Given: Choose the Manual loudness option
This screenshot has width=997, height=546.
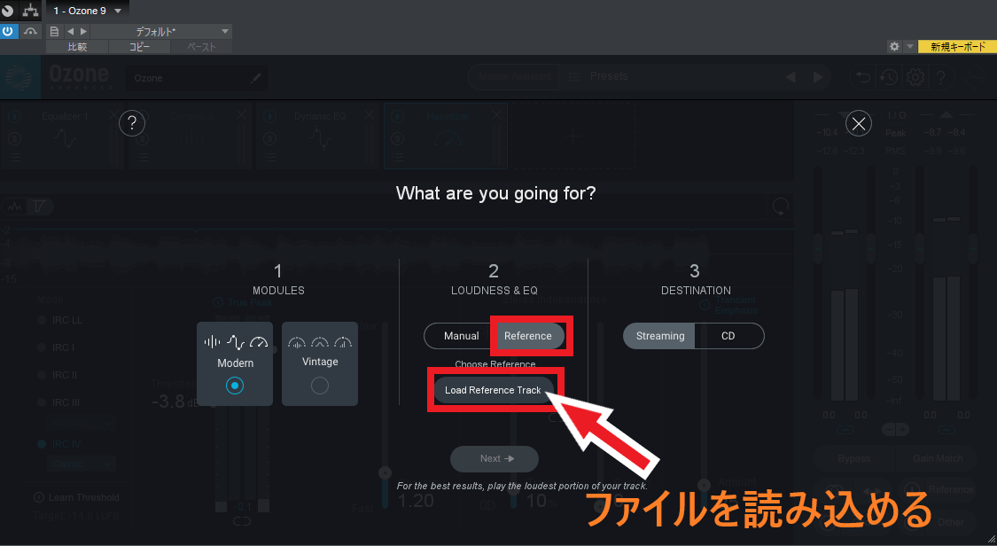Looking at the screenshot, I should (461, 336).
